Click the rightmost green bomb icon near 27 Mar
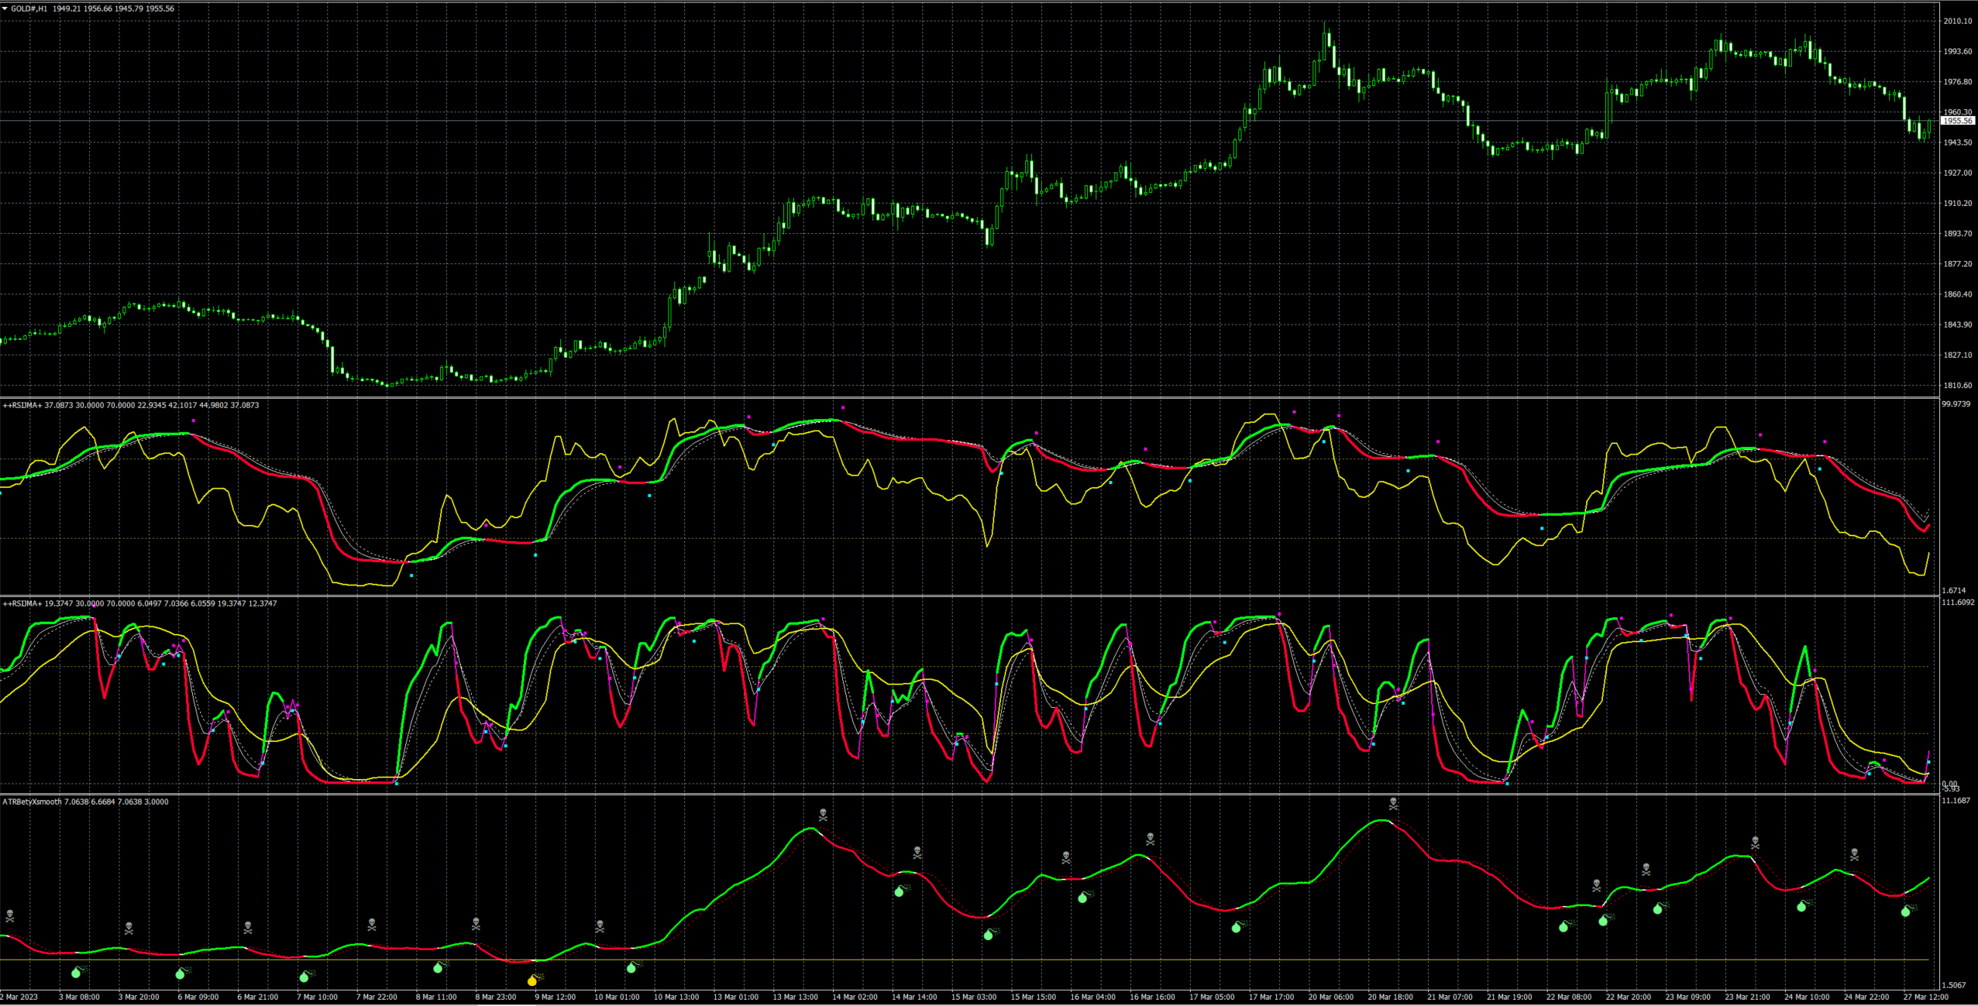This screenshot has width=1978, height=1006. tap(1906, 912)
